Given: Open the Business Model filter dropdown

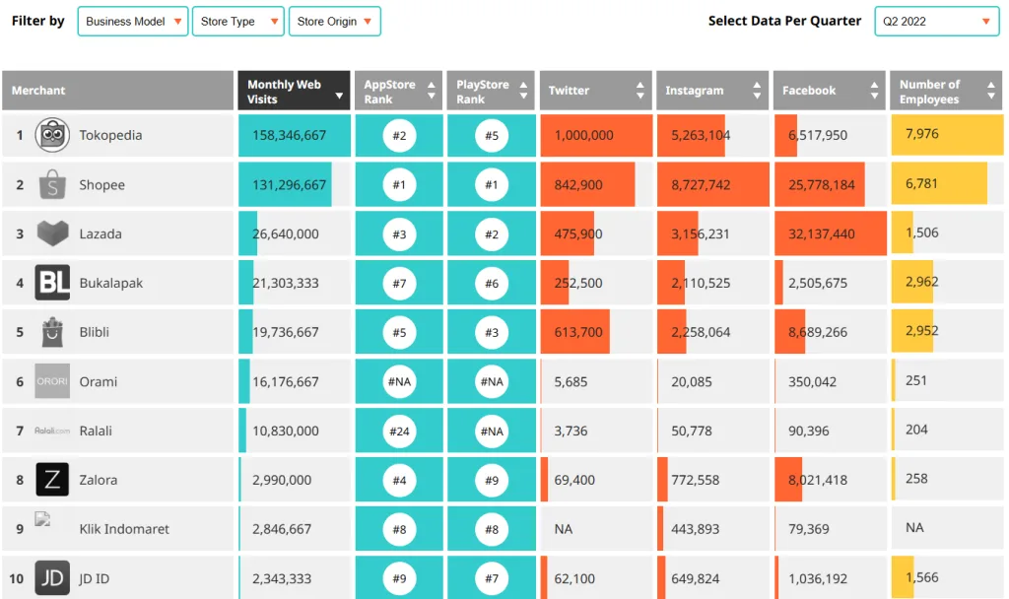Looking at the screenshot, I should 133,22.
